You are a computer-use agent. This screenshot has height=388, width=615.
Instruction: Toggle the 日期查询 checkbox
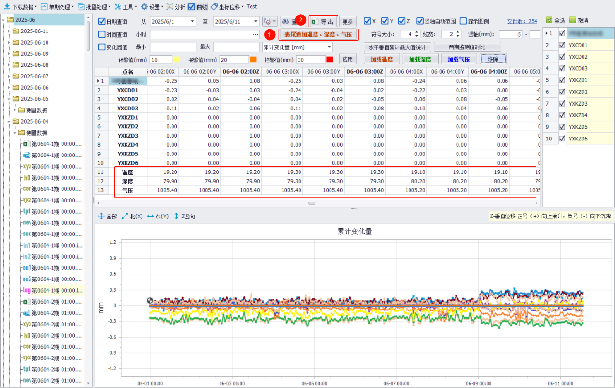point(102,22)
